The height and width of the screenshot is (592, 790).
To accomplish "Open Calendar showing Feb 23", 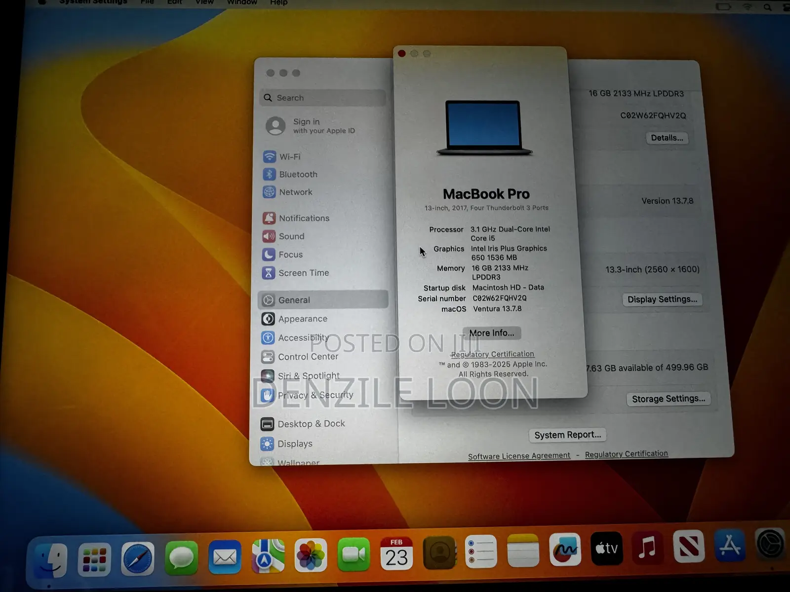I will 396,554.
